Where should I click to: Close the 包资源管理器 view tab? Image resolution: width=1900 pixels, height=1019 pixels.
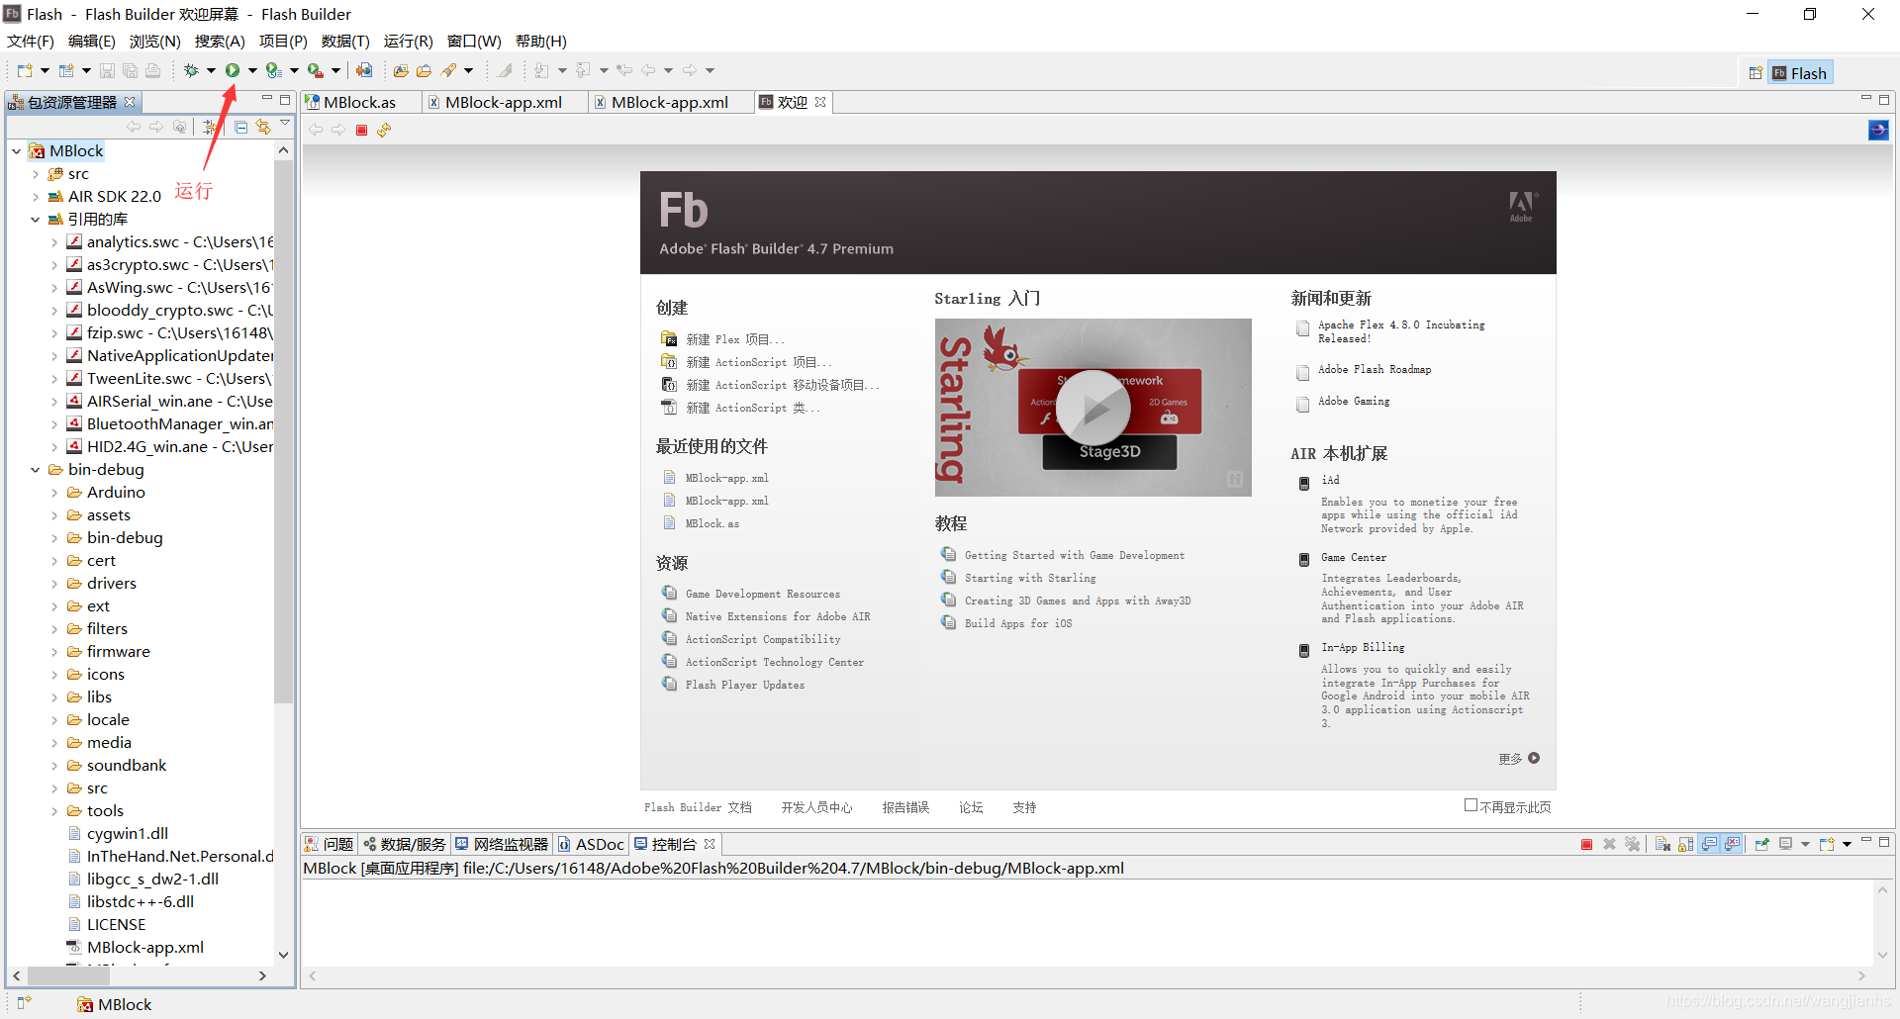coord(130,102)
